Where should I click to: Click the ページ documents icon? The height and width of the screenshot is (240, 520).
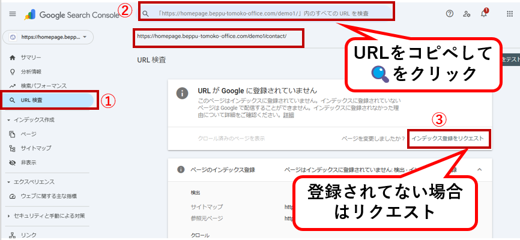13,134
